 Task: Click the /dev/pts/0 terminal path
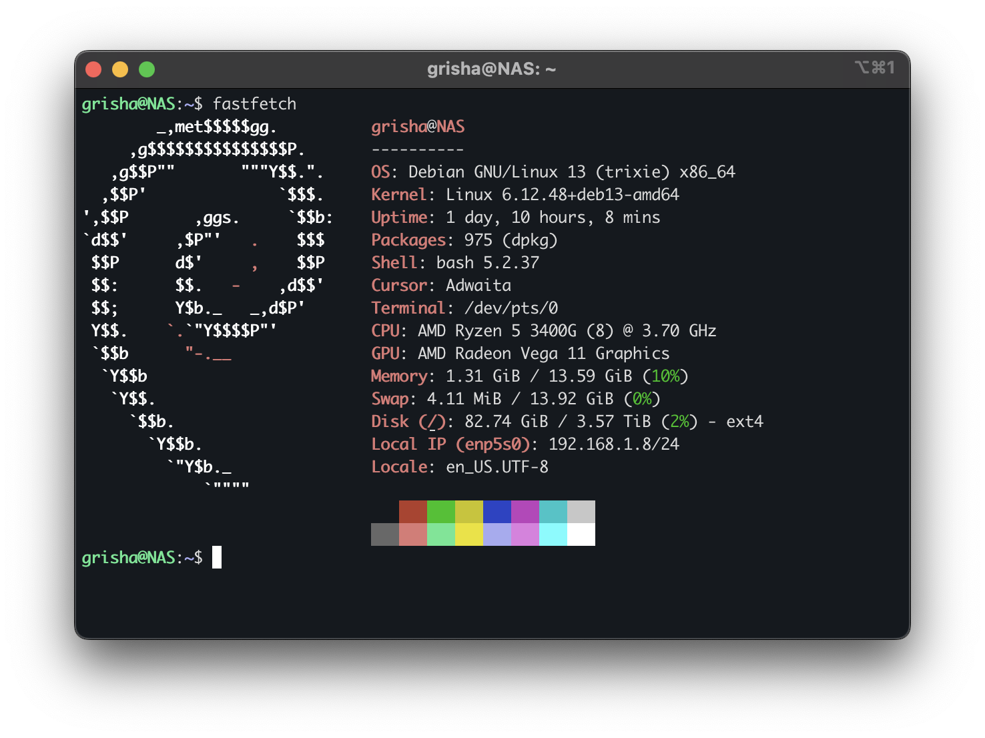click(x=511, y=308)
